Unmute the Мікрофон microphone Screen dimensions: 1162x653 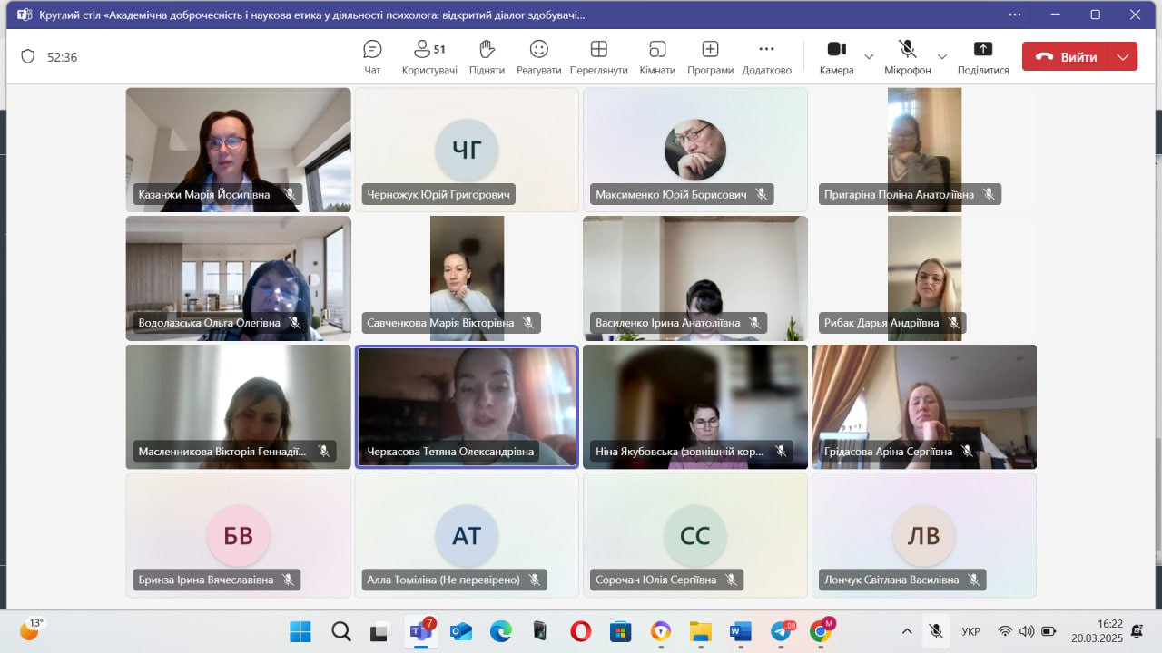tap(907, 57)
